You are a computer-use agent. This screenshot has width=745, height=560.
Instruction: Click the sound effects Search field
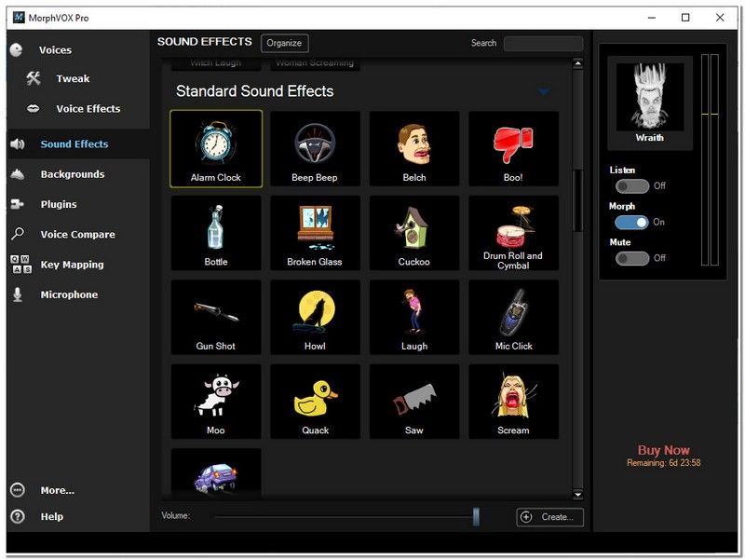pyautogui.click(x=543, y=43)
